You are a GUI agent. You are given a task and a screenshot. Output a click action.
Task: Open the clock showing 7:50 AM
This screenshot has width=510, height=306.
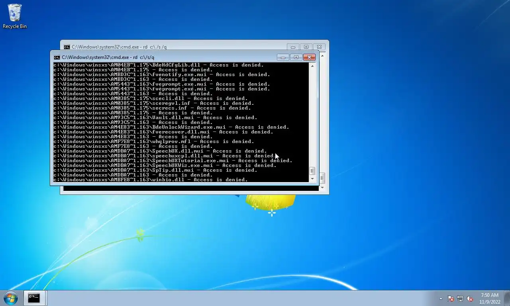(490, 298)
